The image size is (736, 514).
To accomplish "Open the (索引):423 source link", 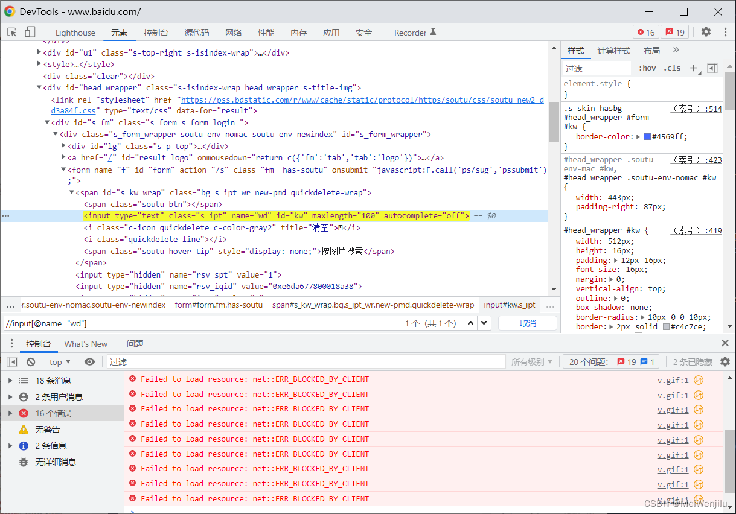I will click(x=697, y=160).
